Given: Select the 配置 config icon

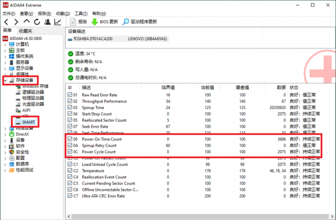Looking at the screenshot, I should pos(11,158).
